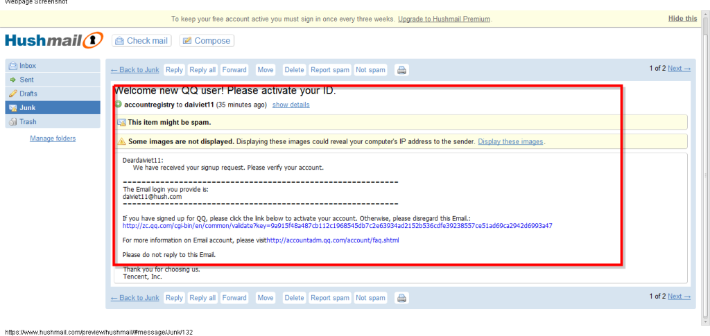Click Upgrade to Hushmail Premium link
This screenshot has height=336, width=710.
444,19
